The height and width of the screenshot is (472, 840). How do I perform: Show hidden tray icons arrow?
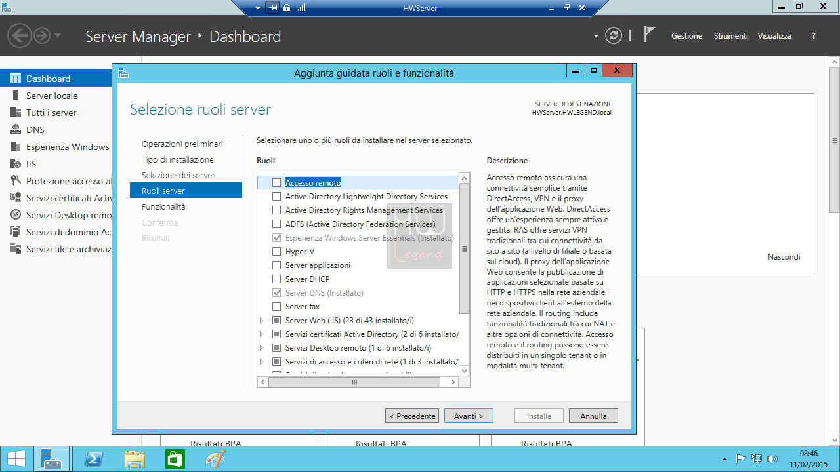[x=724, y=459]
